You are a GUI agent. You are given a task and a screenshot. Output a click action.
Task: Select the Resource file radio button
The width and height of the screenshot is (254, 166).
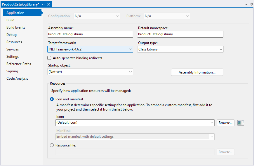point(52,145)
